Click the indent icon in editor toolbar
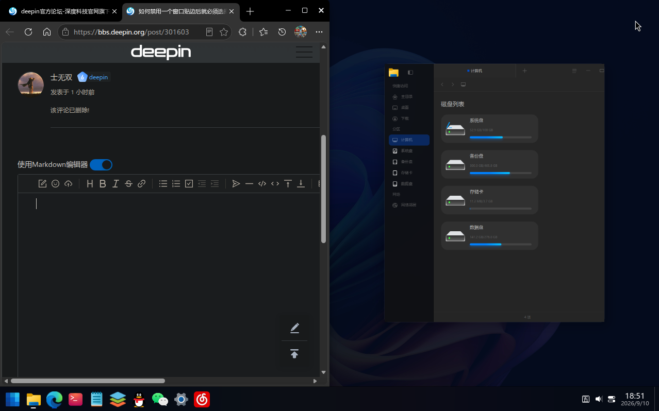The image size is (659, 411). (215, 184)
